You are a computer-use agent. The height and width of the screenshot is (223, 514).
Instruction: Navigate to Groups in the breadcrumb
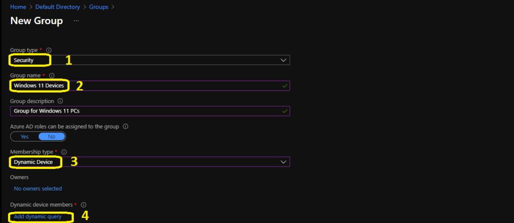click(x=99, y=7)
